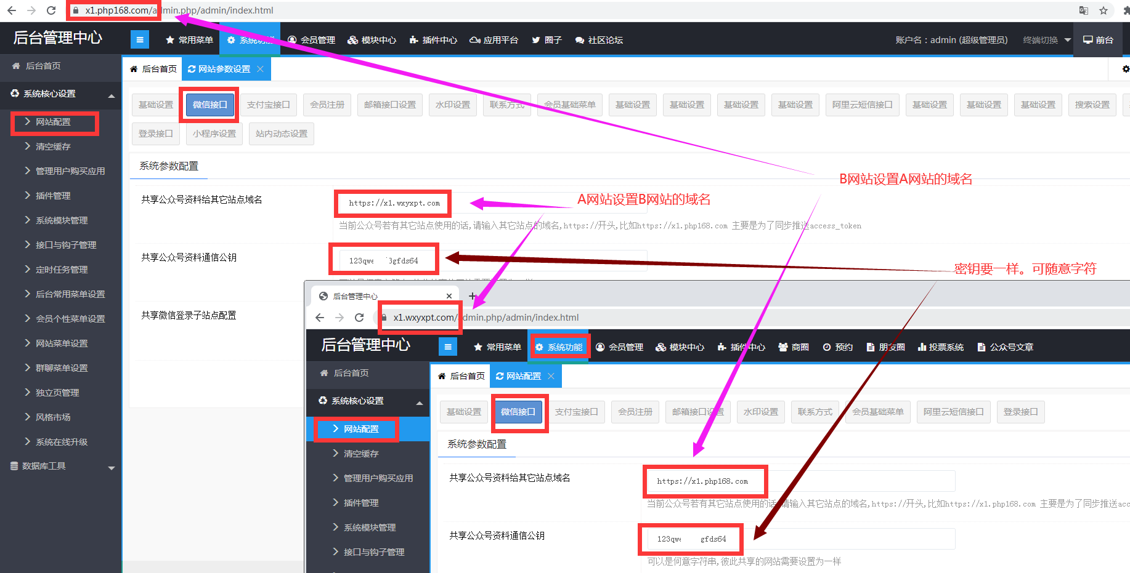Click the browser back arrow
Viewport: 1130px width, 573px height.
point(12,10)
